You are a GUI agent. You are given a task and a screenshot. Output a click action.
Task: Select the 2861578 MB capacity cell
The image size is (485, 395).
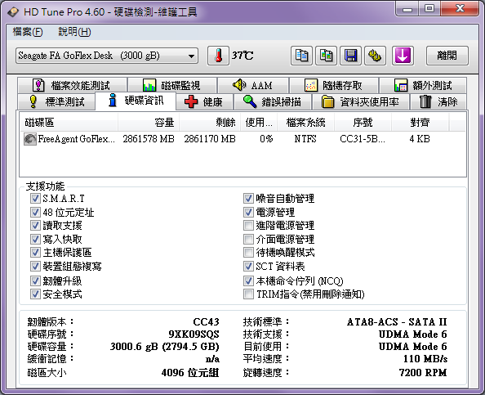(x=149, y=139)
